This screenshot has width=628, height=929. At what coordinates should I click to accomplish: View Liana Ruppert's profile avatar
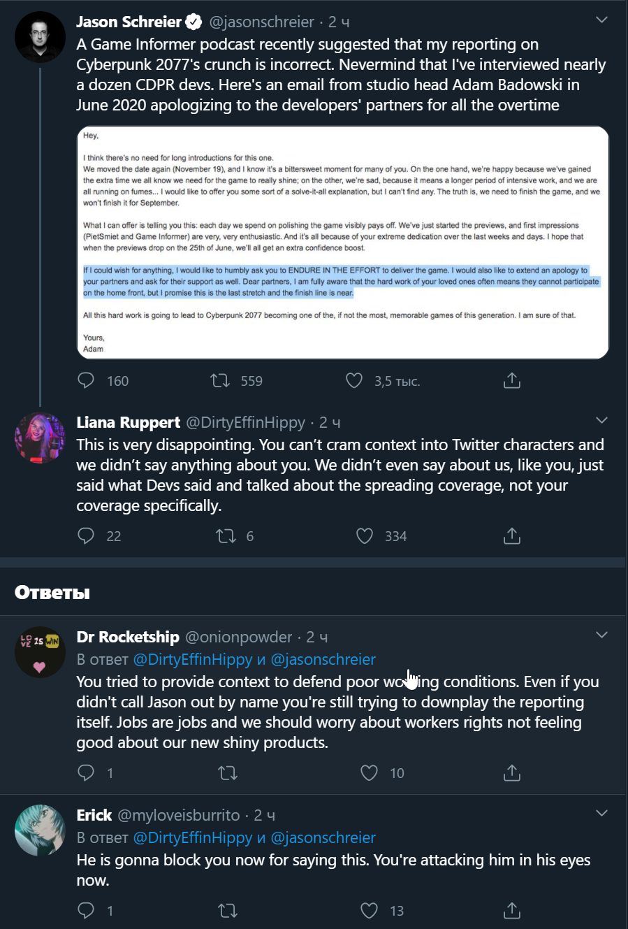[x=40, y=438]
